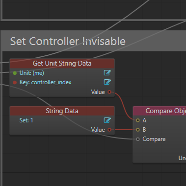Viewport: 186px width, 186px height.
Task: Click the Value output port of Get Unit String Data
Action: 109,92
